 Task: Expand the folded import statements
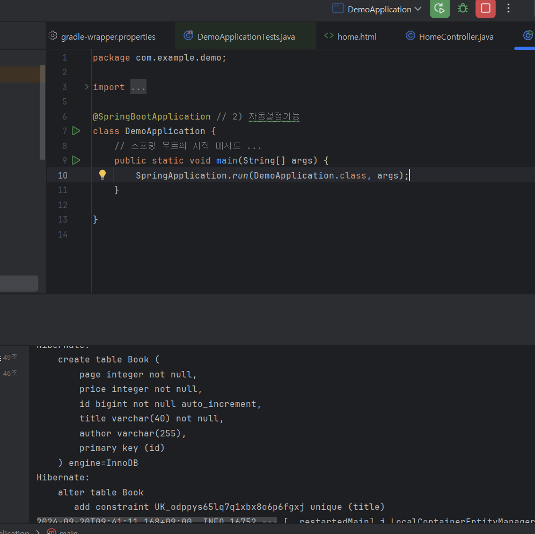tap(138, 86)
